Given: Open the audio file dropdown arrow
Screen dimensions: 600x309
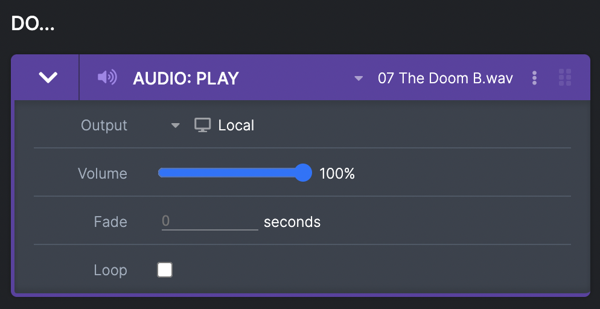Looking at the screenshot, I should [x=358, y=78].
